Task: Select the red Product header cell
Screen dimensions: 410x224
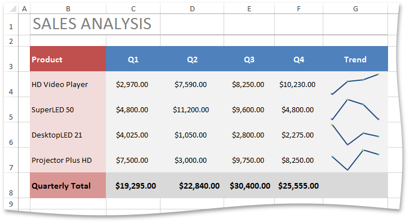Action: tap(68, 59)
